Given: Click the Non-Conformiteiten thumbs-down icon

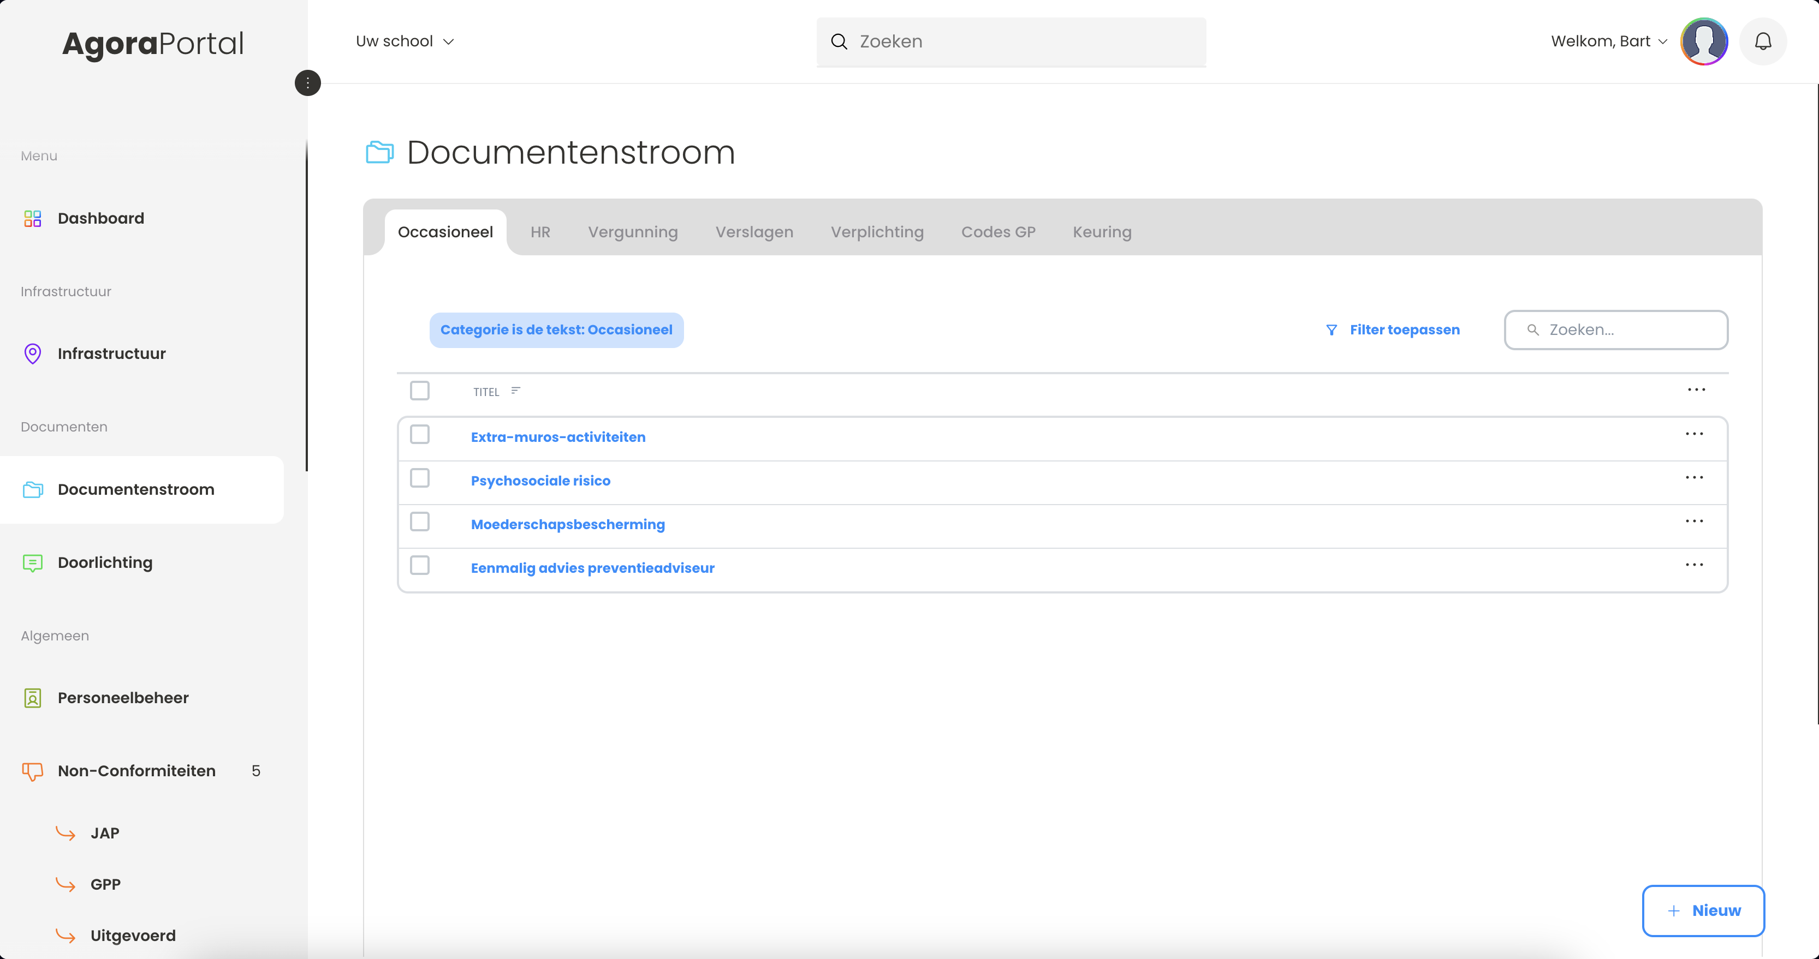Looking at the screenshot, I should [x=33, y=771].
